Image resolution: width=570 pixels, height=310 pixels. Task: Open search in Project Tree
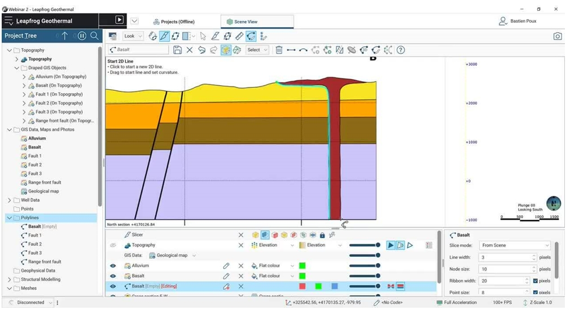tap(94, 36)
